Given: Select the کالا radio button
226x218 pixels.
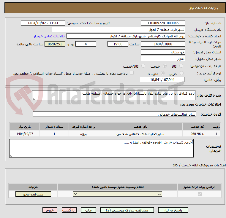Looking at the screenshot, I should click(x=181, y=66).
